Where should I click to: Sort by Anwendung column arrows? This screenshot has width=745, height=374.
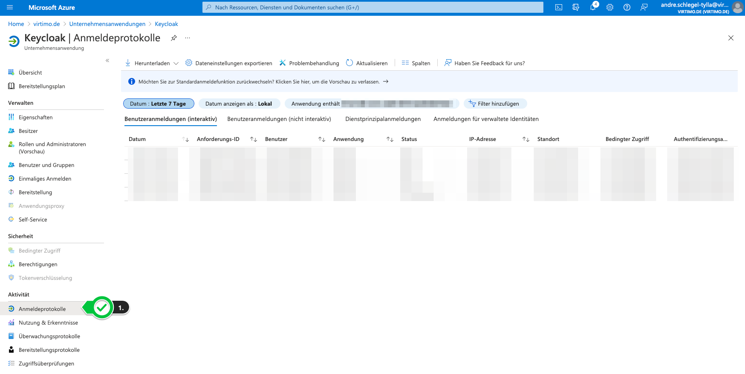click(x=390, y=139)
